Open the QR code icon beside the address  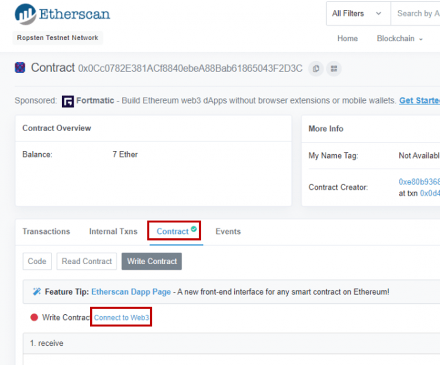point(333,68)
